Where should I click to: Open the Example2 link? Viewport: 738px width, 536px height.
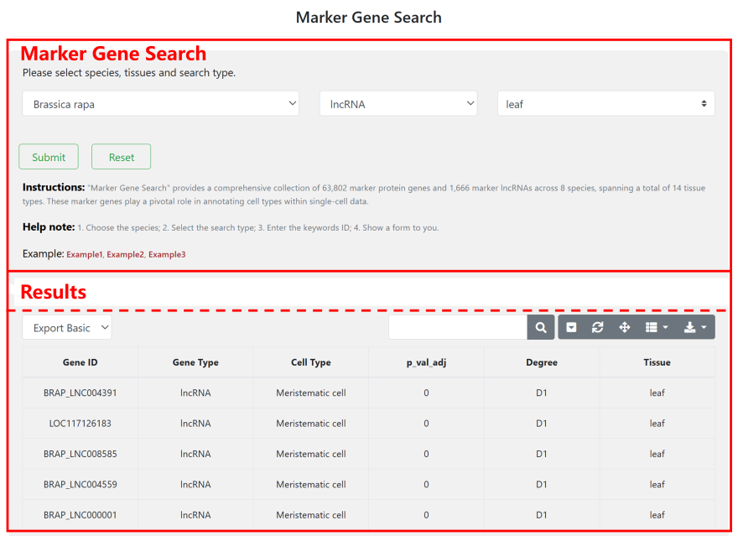tap(125, 254)
